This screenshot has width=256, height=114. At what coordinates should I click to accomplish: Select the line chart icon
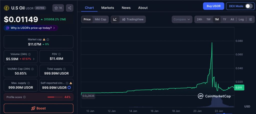pos(115,19)
